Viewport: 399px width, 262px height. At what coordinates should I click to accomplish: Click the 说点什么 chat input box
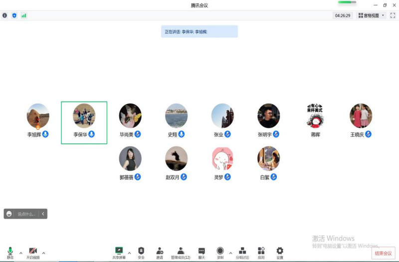point(26,214)
